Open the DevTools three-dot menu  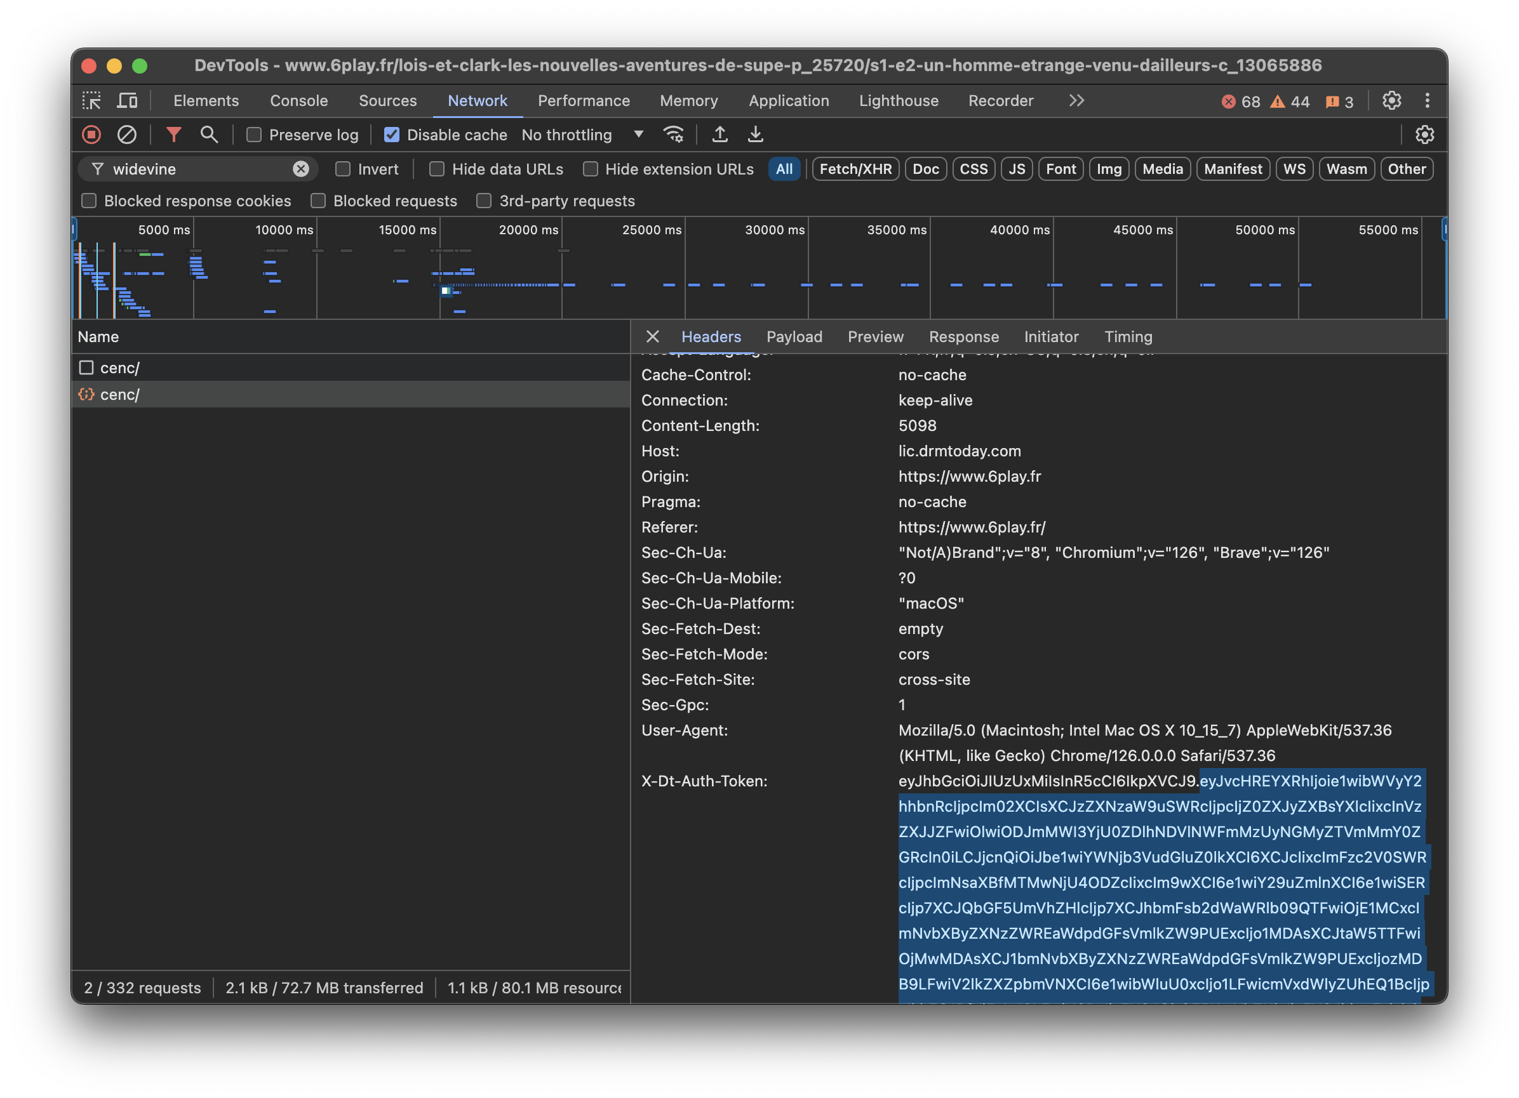[x=1428, y=100]
